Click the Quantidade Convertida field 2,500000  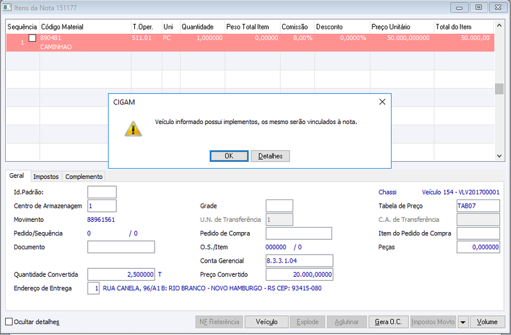point(121,274)
